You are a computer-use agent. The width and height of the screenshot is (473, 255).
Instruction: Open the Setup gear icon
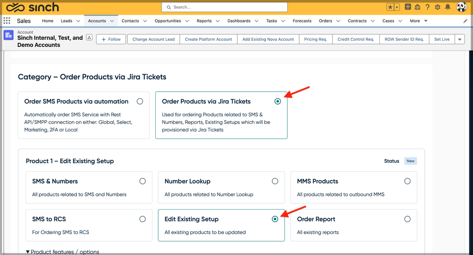click(437, 7)
